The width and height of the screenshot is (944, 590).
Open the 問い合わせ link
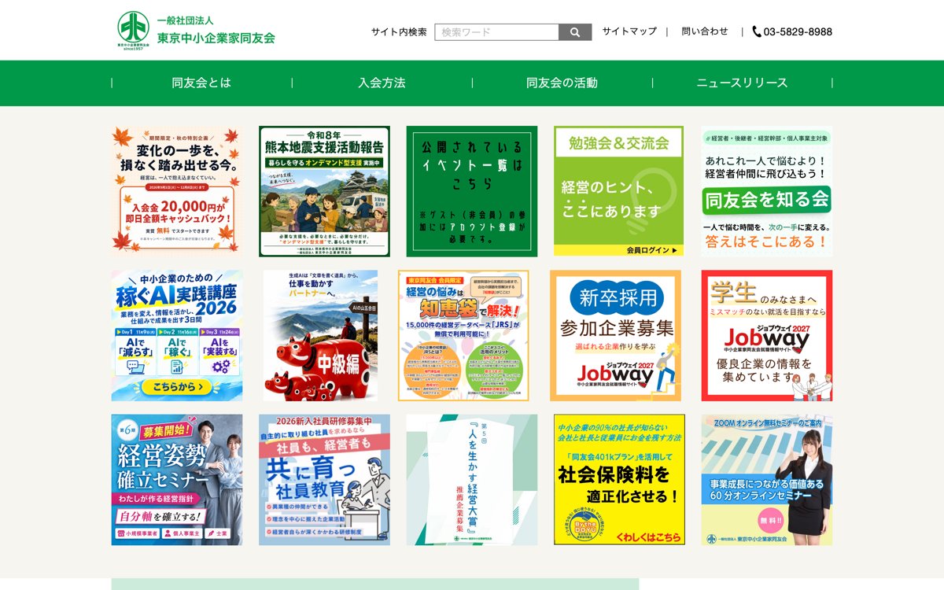pyautogui.click(x=705, y=31)
